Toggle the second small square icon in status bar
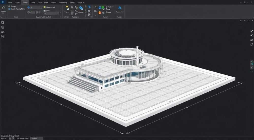The width and height of the screenshot is (254, 140). tap(13, 138)
